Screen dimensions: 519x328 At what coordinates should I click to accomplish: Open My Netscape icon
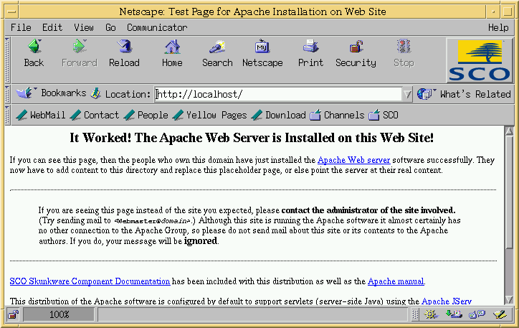tap(262, 47)
